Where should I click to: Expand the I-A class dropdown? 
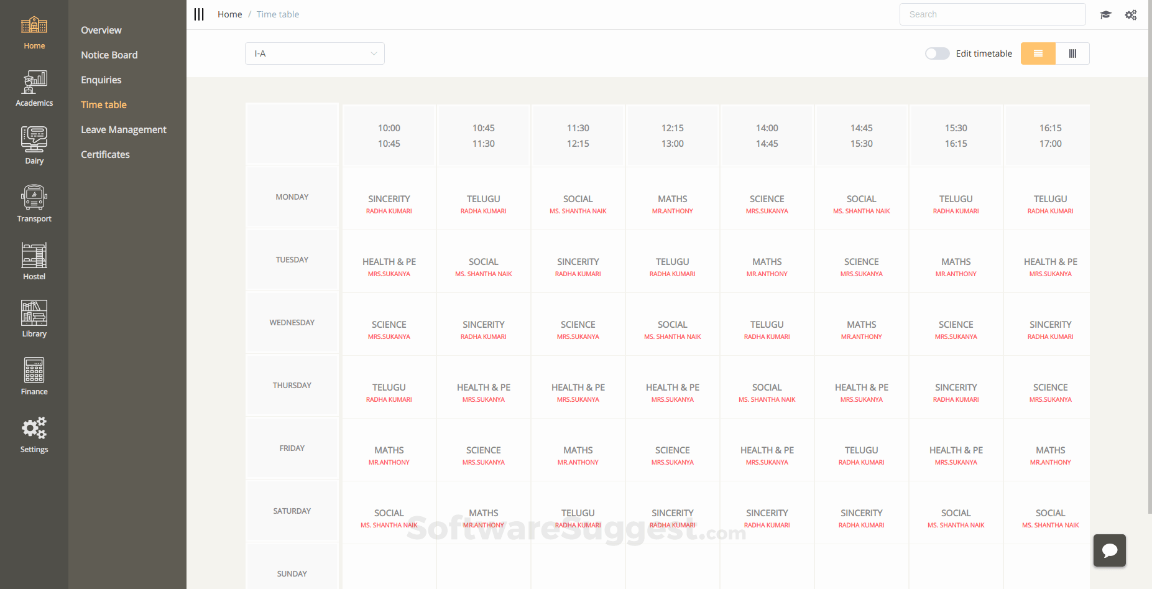(x=315, y=53)
